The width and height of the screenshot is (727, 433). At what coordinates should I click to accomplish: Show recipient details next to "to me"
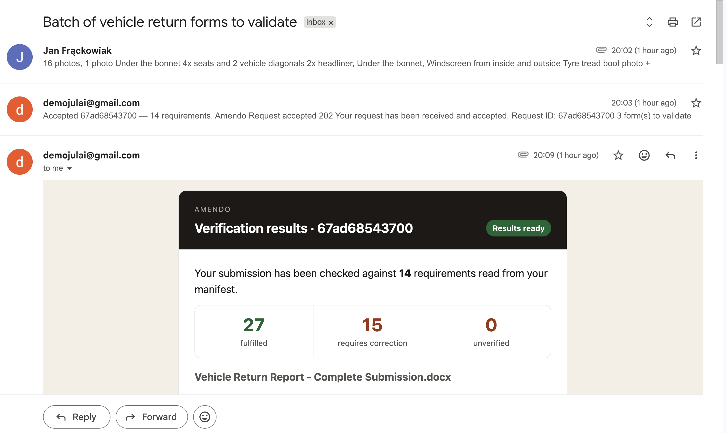69,168
